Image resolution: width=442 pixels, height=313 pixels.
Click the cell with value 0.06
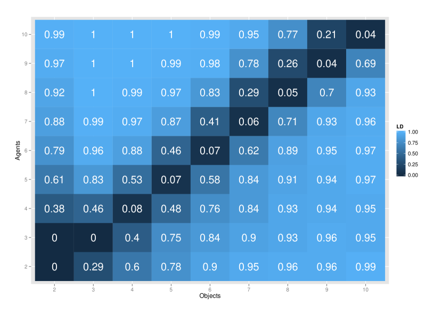(249, 121)
